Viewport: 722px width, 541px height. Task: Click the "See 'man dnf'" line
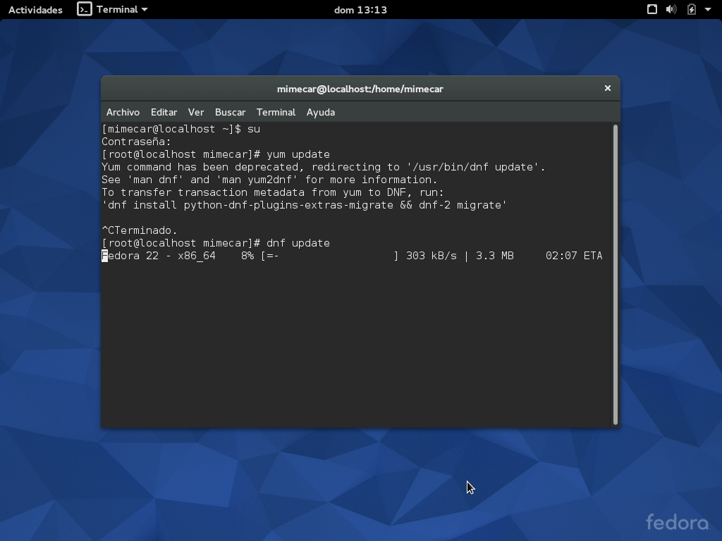tap(269, 180)
